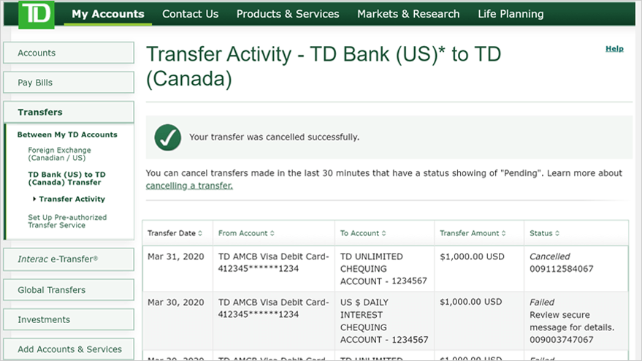The image size is (642, 361).
Task: Open the cancelling a transfer link
Action: click(189, 186)
